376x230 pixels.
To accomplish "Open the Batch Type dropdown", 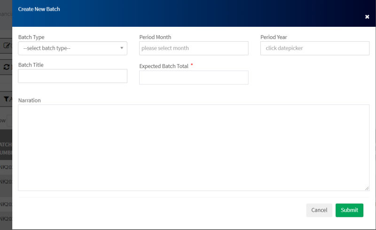I will click(72, 48).
